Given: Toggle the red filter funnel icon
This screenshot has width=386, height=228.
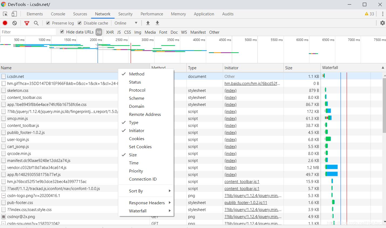Looking at the screenshot, I should click(27, 23).
